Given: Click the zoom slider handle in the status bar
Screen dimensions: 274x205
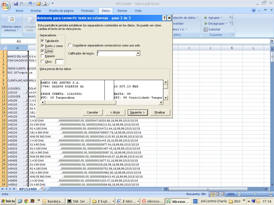Looking at the screenshot, I should [x=255, y=194].
